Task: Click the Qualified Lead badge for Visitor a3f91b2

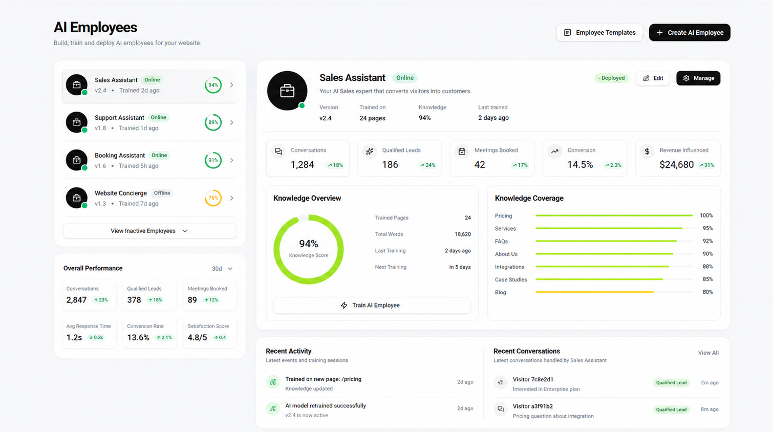Action: coord(671,409)
